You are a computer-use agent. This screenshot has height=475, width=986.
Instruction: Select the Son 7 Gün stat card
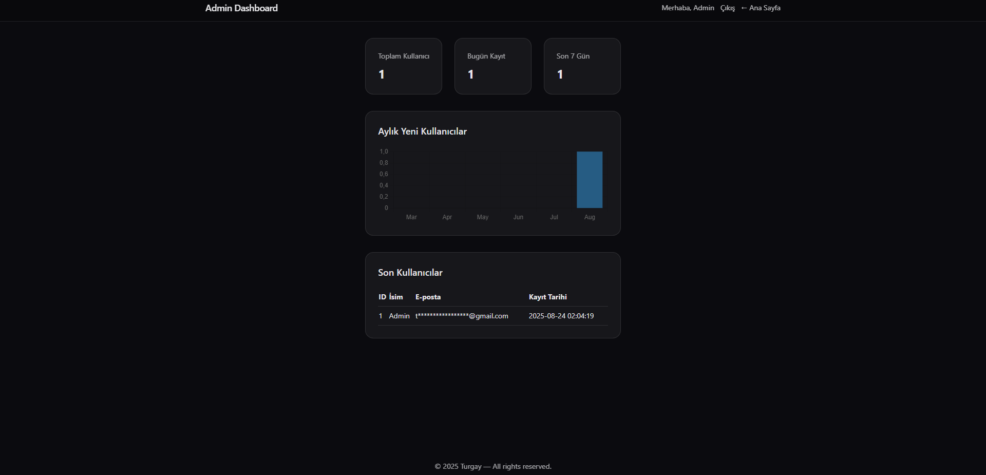(x=582, y=66)
